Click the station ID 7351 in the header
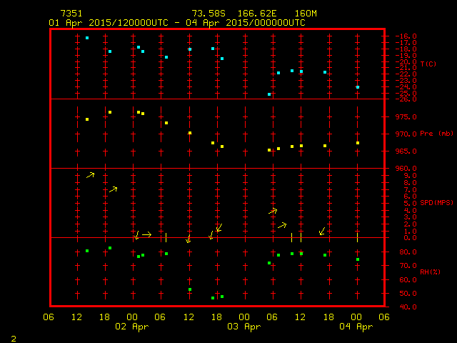This screenshot has width=457, height=343. point(71,14)
